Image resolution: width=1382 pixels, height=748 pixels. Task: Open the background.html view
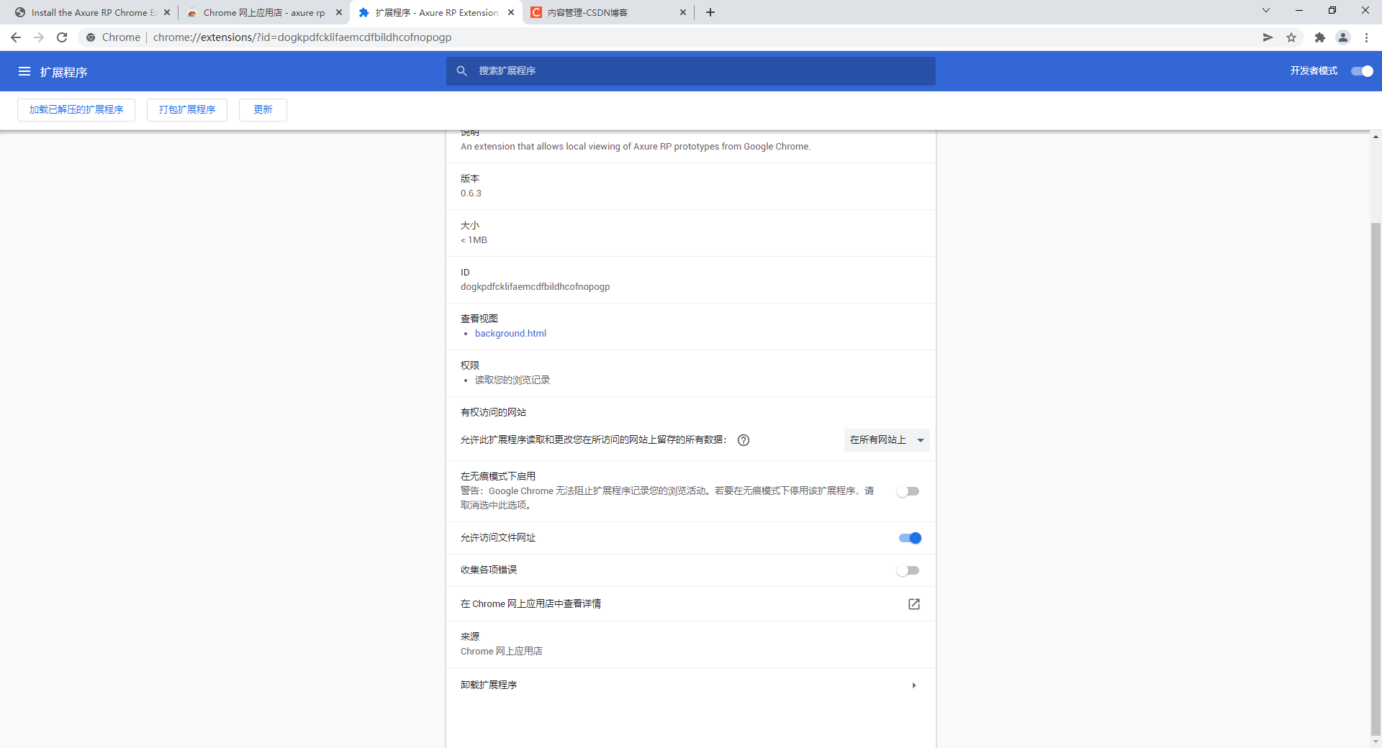510,333
